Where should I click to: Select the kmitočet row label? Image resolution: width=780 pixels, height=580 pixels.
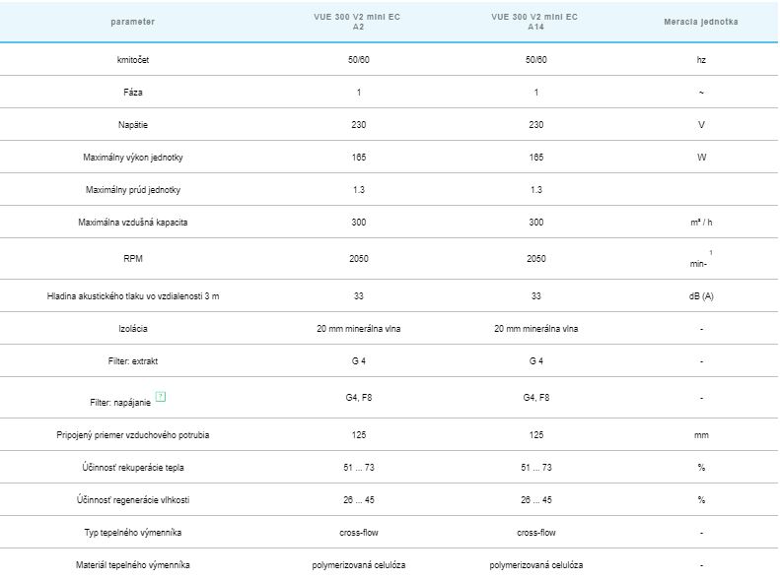[x=133, y=60]
